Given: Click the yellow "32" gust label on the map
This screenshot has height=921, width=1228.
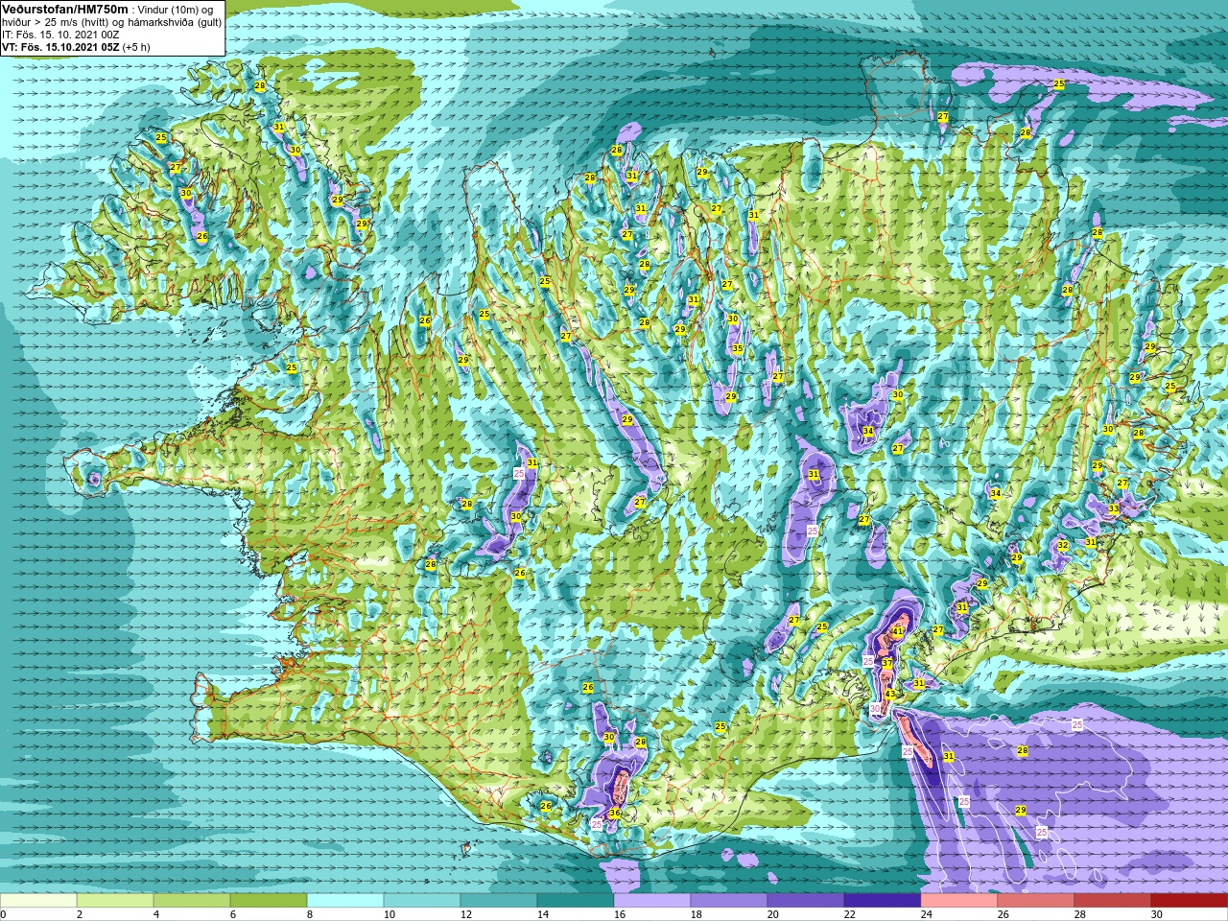Looking at the screenshot, I should 1063,546.
